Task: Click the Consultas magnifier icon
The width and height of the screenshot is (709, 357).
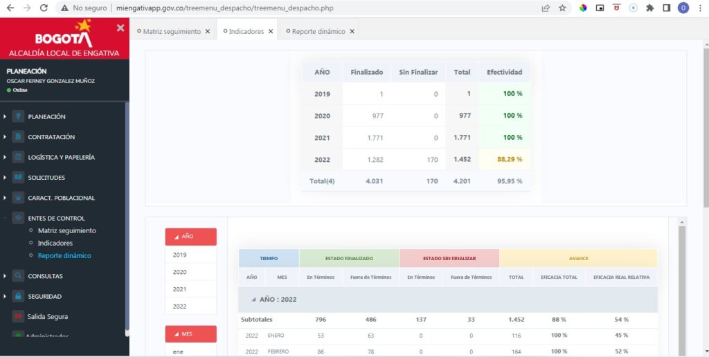Action: 18,275
